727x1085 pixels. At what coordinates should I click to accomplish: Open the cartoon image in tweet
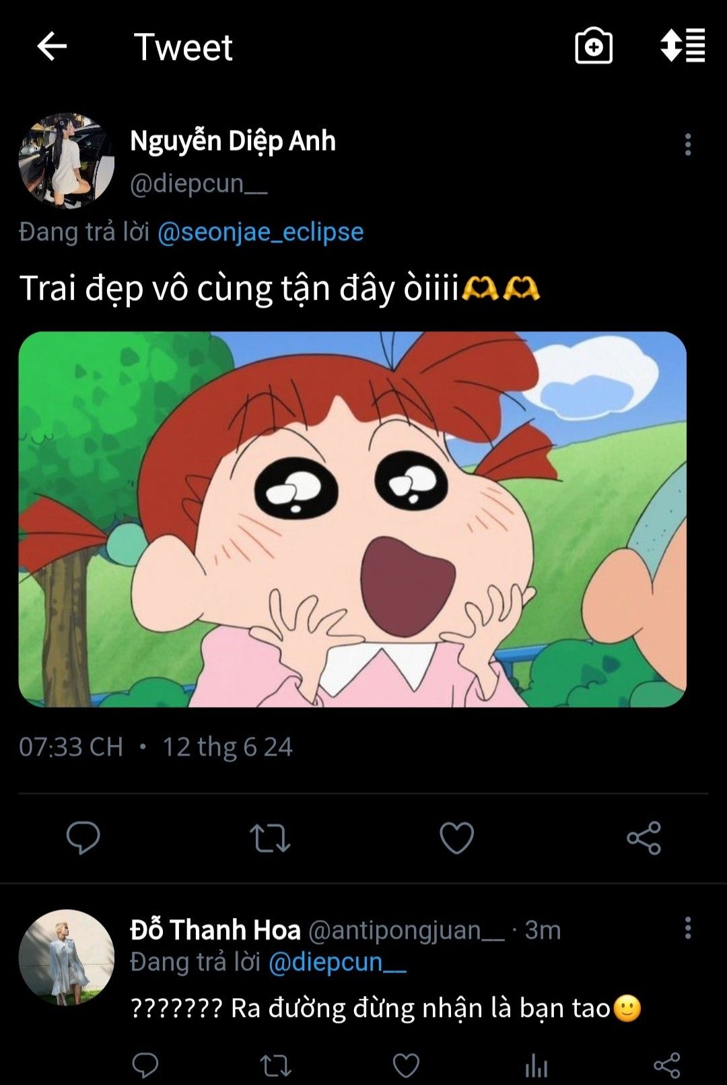pos(352,519)
